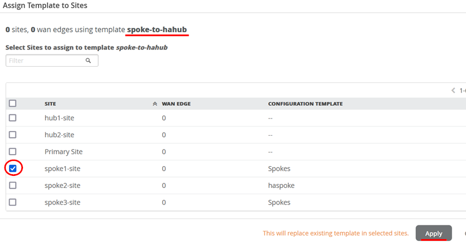Image resolution: width=466 pixels, height=246 pixels.
Task: Go to previous page with the left chevron
Action: (x=453, y=90)
